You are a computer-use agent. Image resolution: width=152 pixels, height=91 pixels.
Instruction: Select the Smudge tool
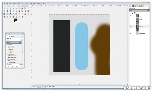pos(20,17)
